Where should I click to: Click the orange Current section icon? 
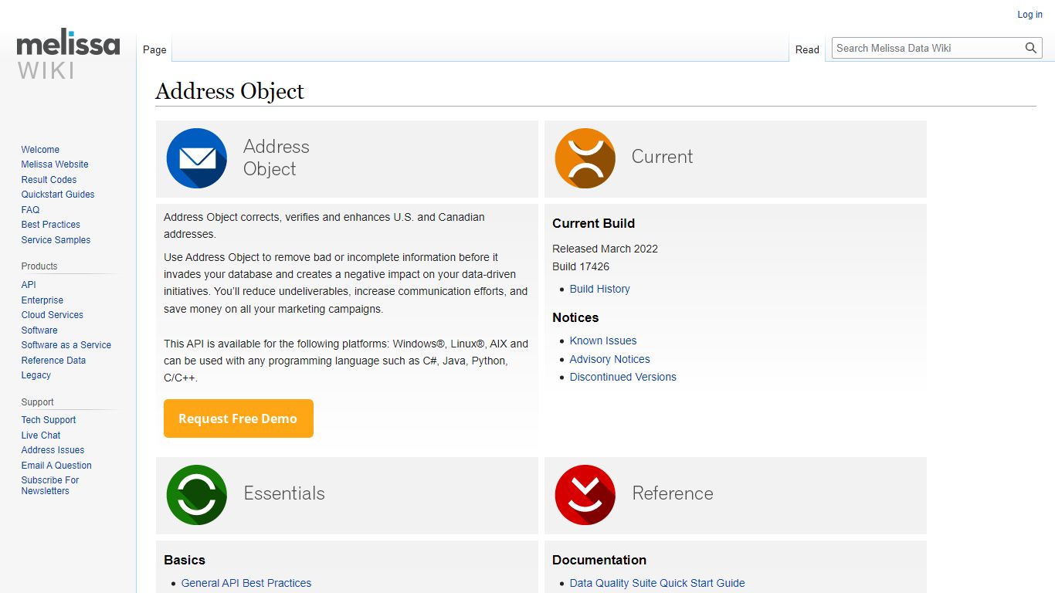(585, 158)
